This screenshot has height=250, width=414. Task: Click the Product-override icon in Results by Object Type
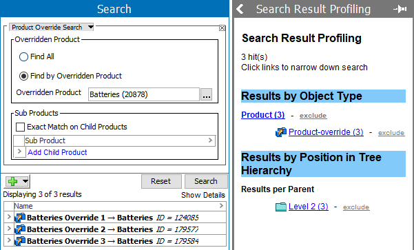pos(281,132)
